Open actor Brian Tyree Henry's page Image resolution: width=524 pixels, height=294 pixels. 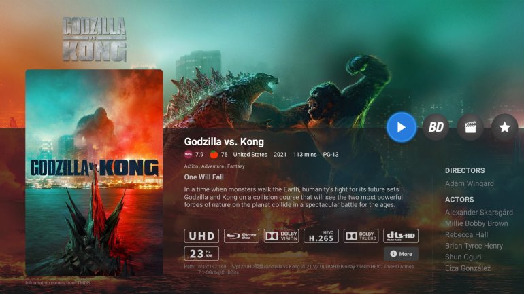point(474,246)
